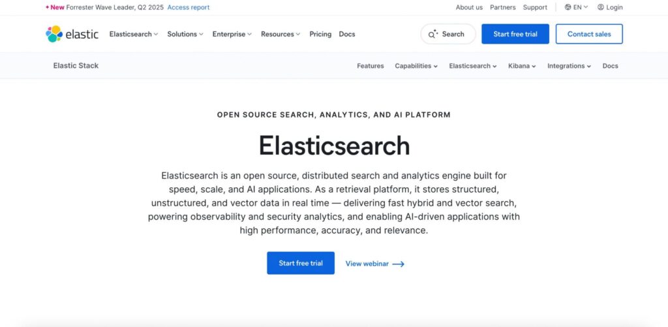Image resolution: width=668 pixels, height=327 pixels.
Task: Click the Elastic Stack subnav title
Action: coord(76,66)
